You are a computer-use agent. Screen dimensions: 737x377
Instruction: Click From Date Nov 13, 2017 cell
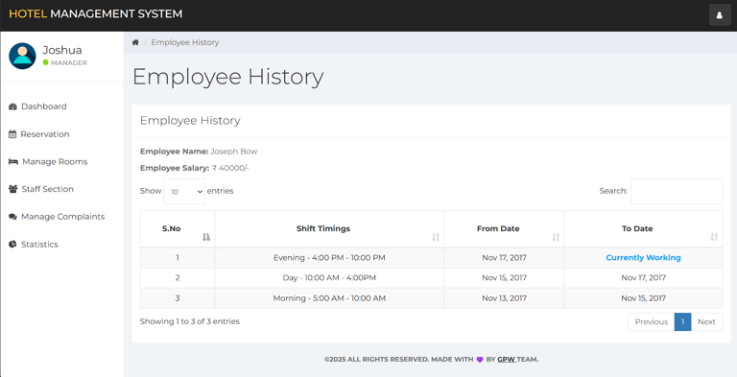tap(505, 298)
